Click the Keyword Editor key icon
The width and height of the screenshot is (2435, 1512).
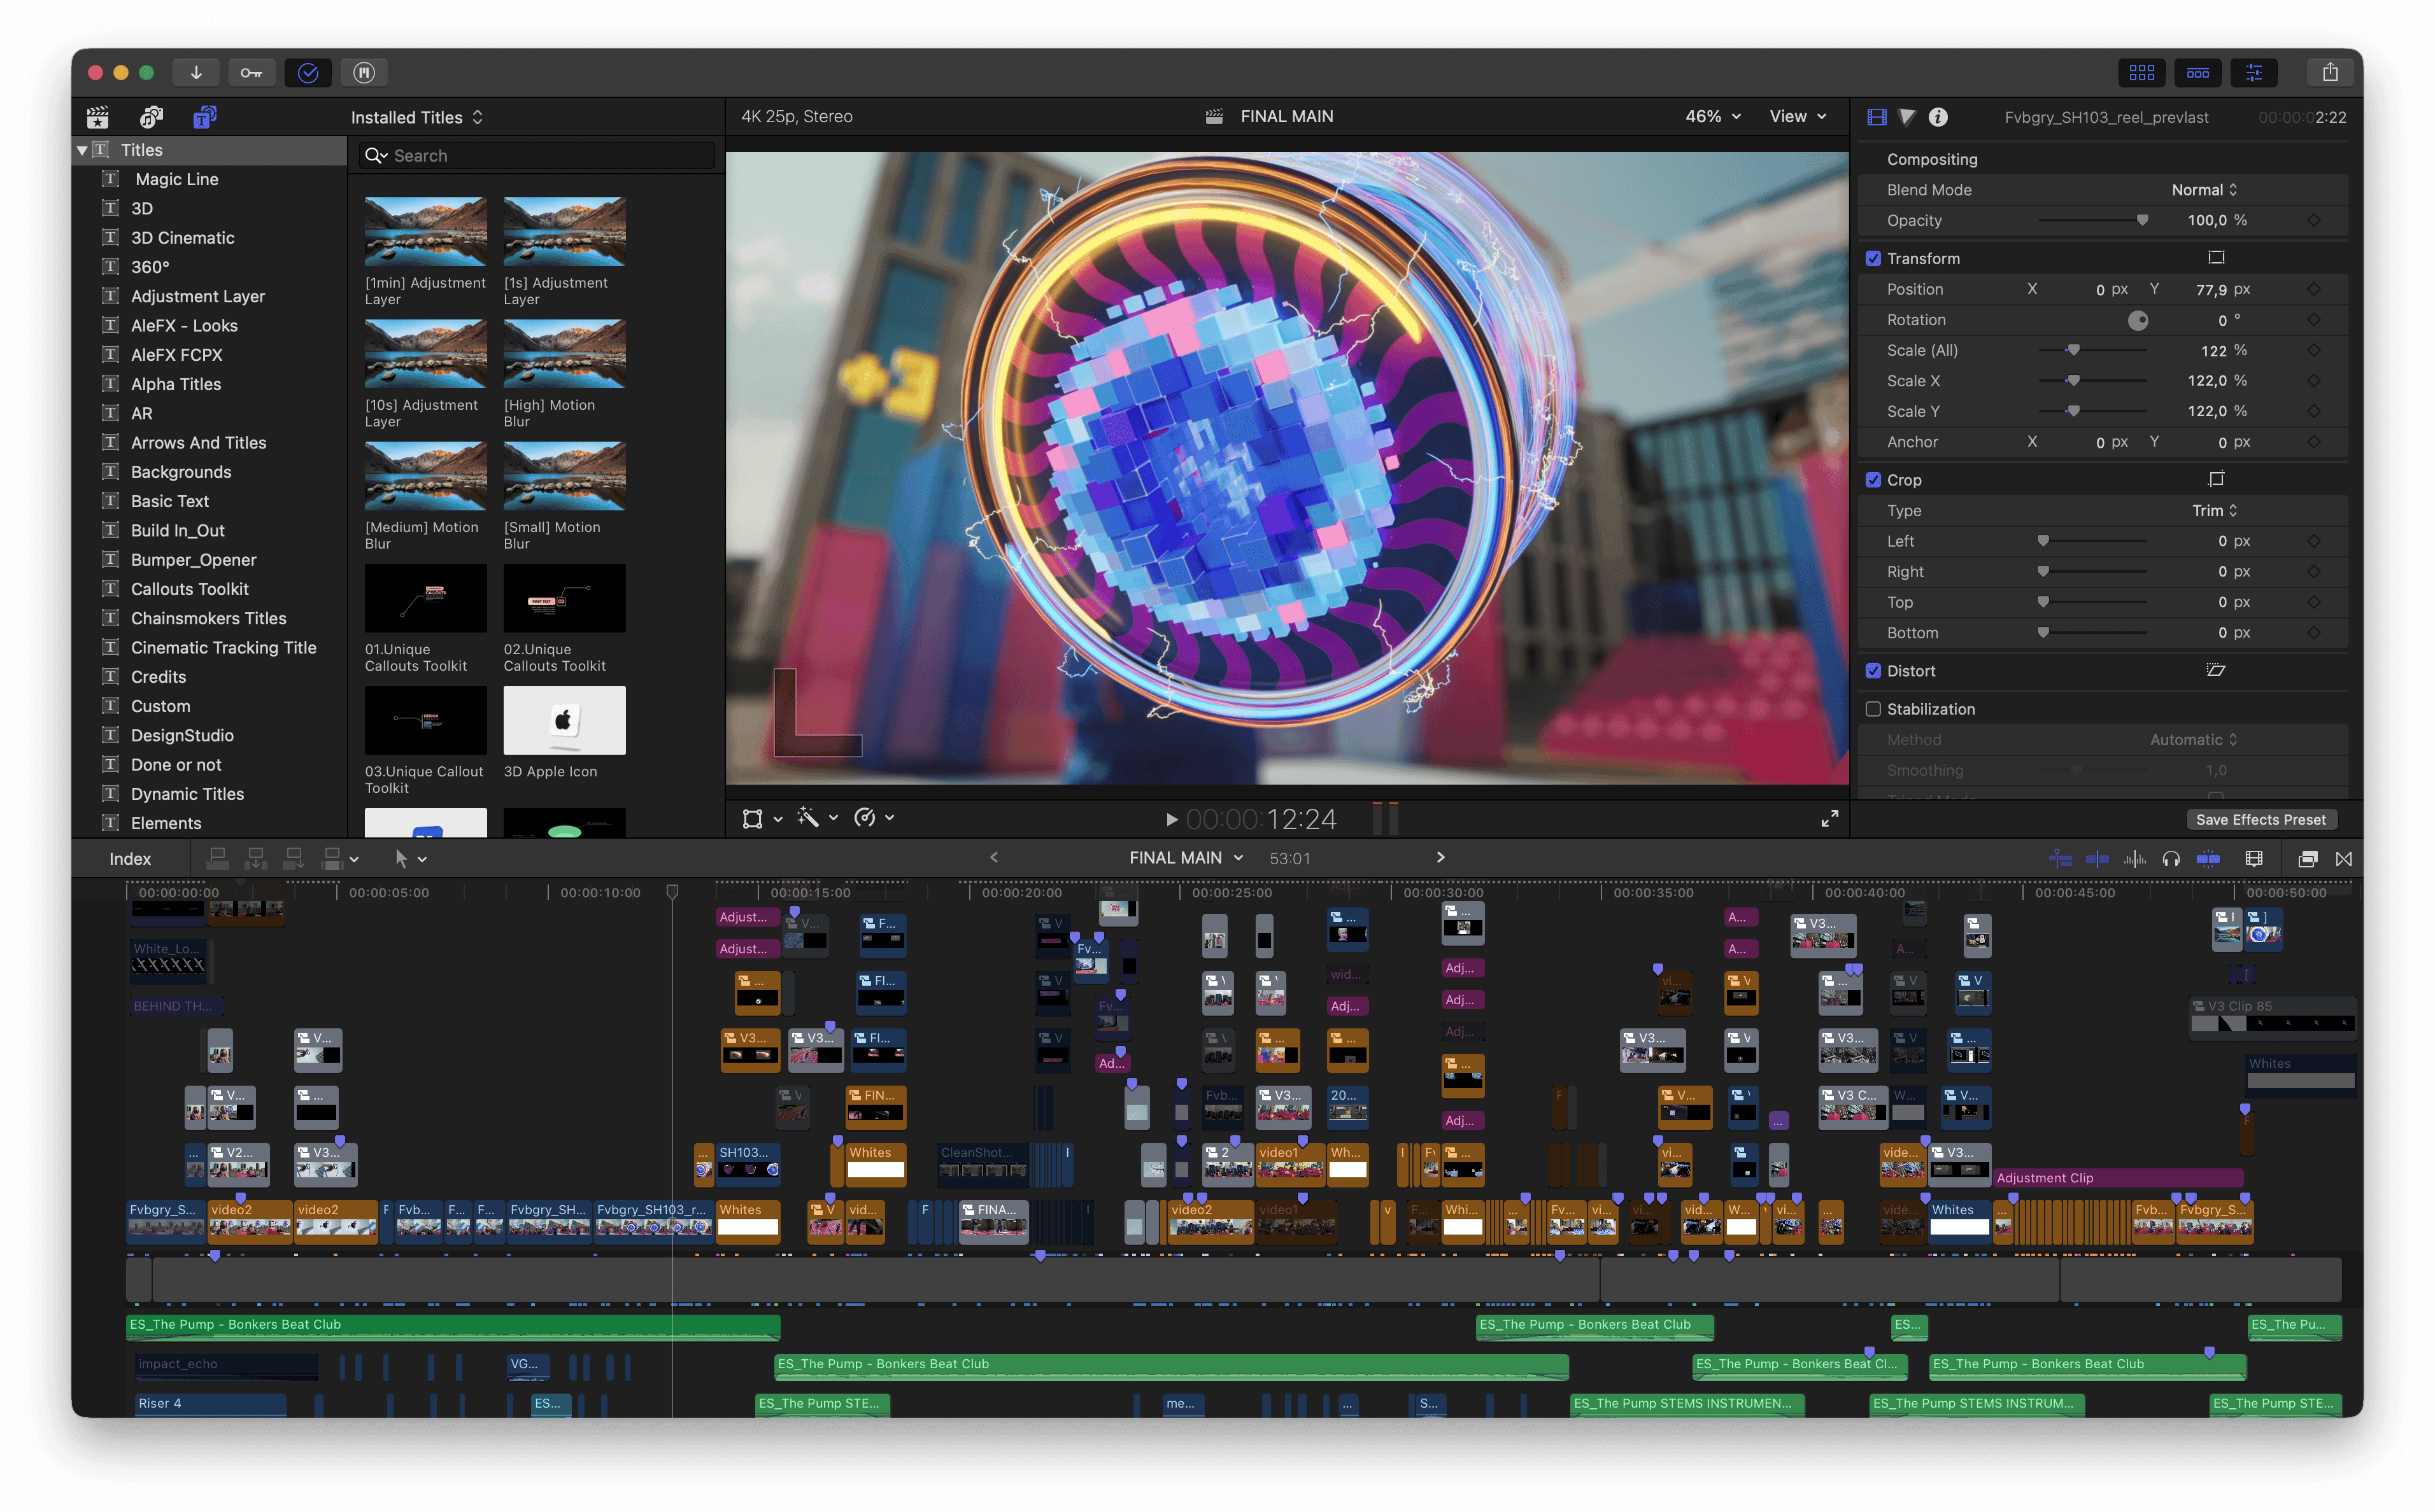251,72
